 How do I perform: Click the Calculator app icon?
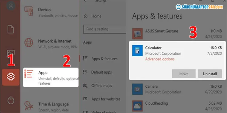[137, 50]
